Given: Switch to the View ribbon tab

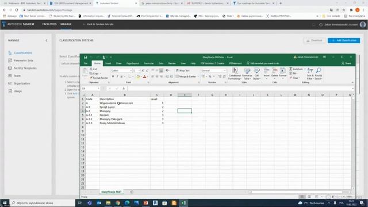Looking at the screenshot, I should coord(183,63).
